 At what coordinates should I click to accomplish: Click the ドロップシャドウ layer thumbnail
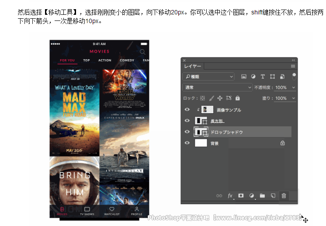coord(201,132)
